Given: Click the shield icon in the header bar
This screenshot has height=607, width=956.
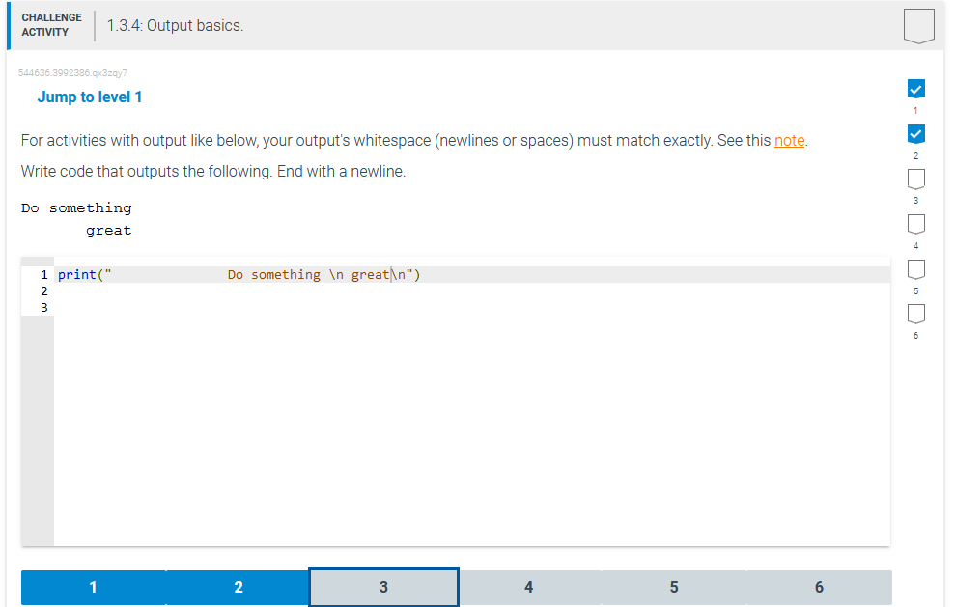Looking at the screenshot, I should tap(918, 26).
